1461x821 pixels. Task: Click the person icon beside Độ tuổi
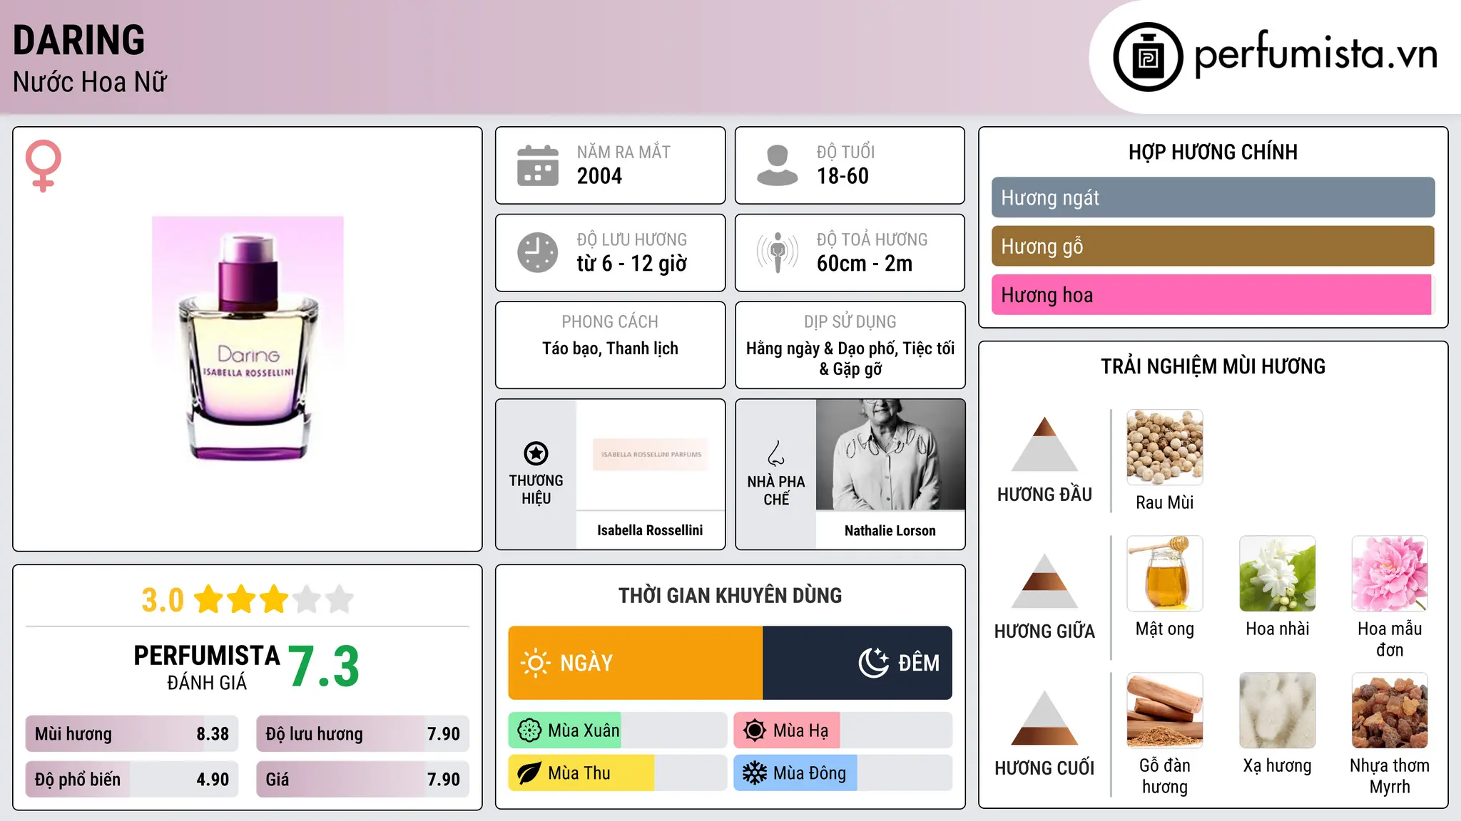coord(777,165)
